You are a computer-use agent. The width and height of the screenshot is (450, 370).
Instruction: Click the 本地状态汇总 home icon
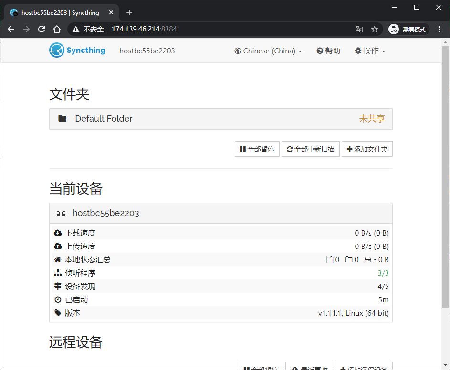pos(58,259)
